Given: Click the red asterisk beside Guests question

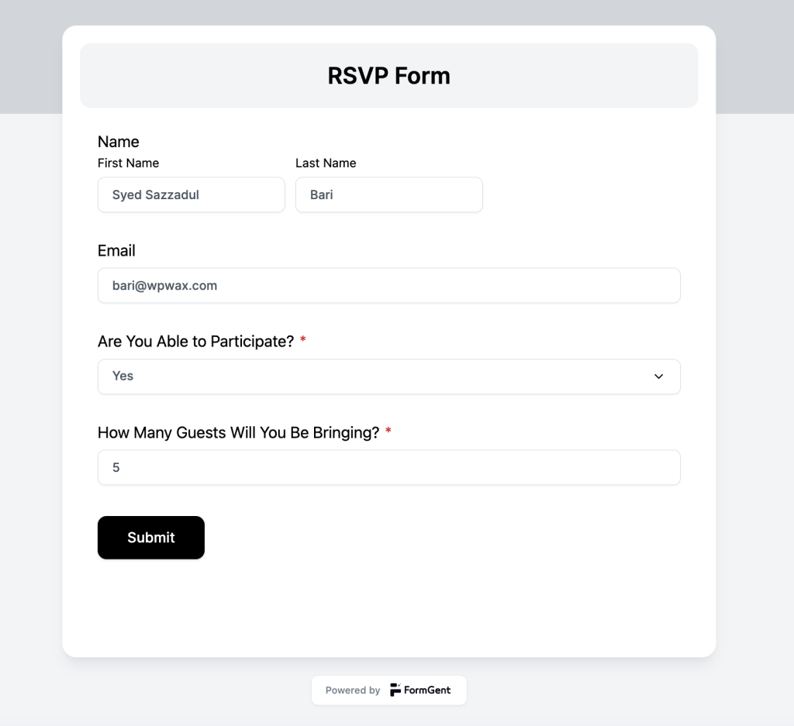Looking at the screenshot, I should (x=388, y=431).
